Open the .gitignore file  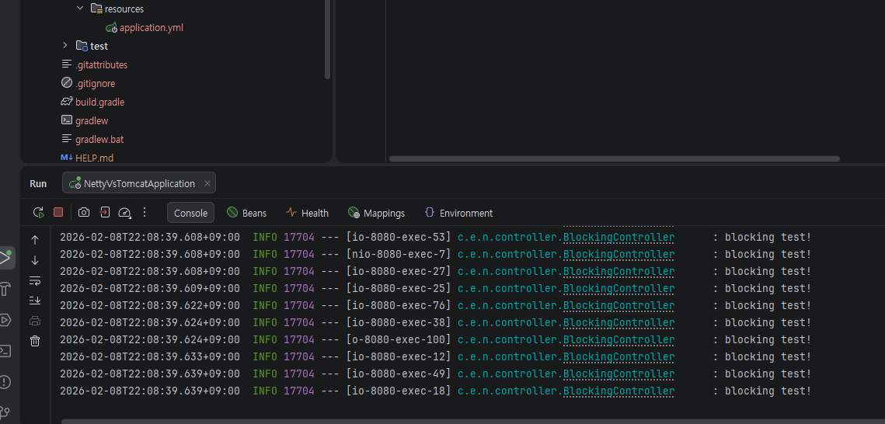88,83
